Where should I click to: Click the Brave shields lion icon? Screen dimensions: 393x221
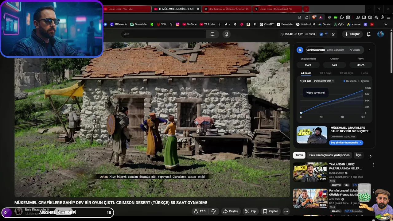click(x=314, y=17)
